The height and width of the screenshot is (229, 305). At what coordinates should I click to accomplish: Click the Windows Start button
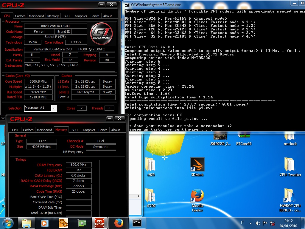pos(8,223)
